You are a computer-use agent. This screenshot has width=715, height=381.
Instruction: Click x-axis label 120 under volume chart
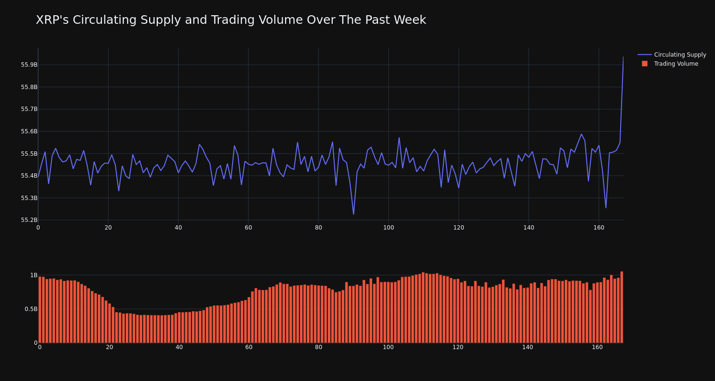coord(458,347)
